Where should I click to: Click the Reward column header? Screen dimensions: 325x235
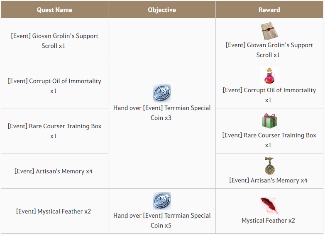coord(269,10)
